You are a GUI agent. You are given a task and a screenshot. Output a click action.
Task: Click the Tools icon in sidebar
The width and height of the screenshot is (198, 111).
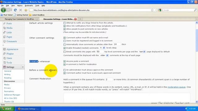(4, 63)
